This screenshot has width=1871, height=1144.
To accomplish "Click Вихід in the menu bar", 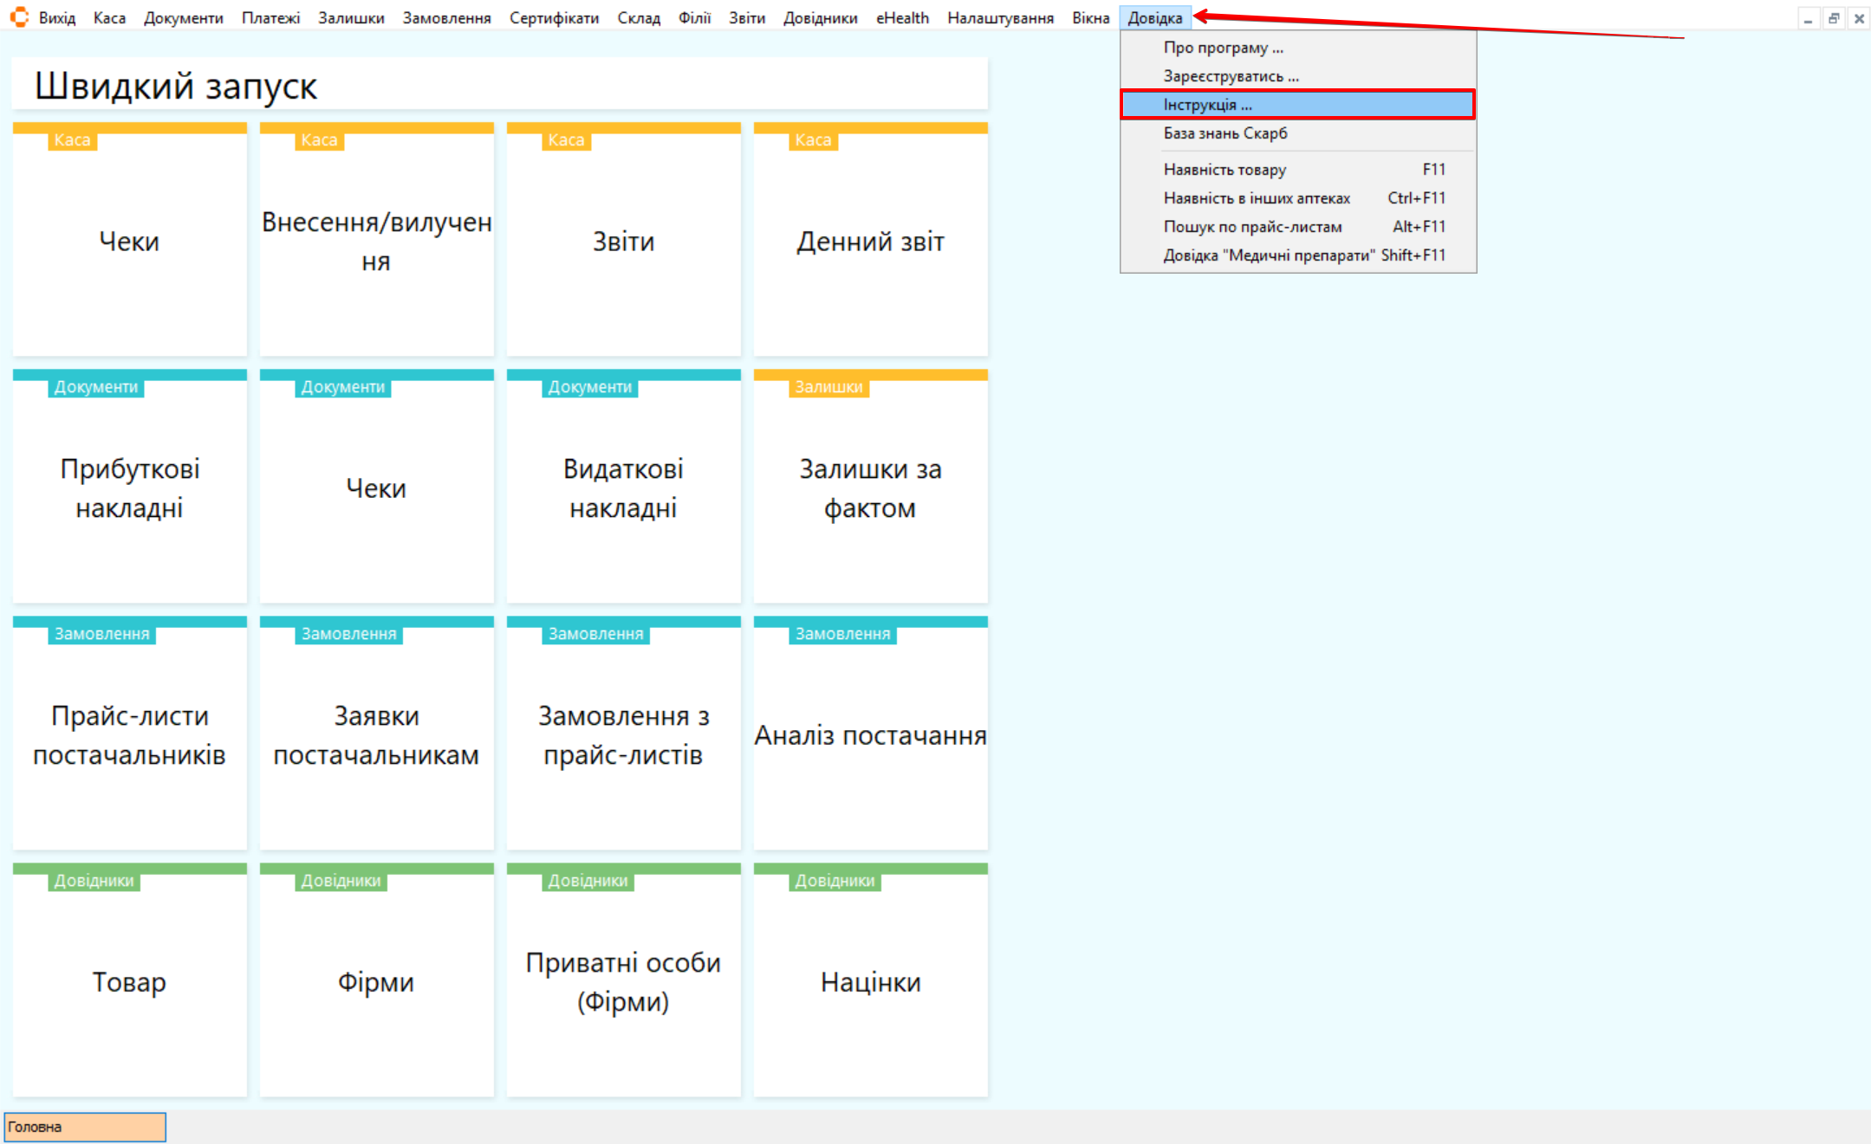I will 57,18.
